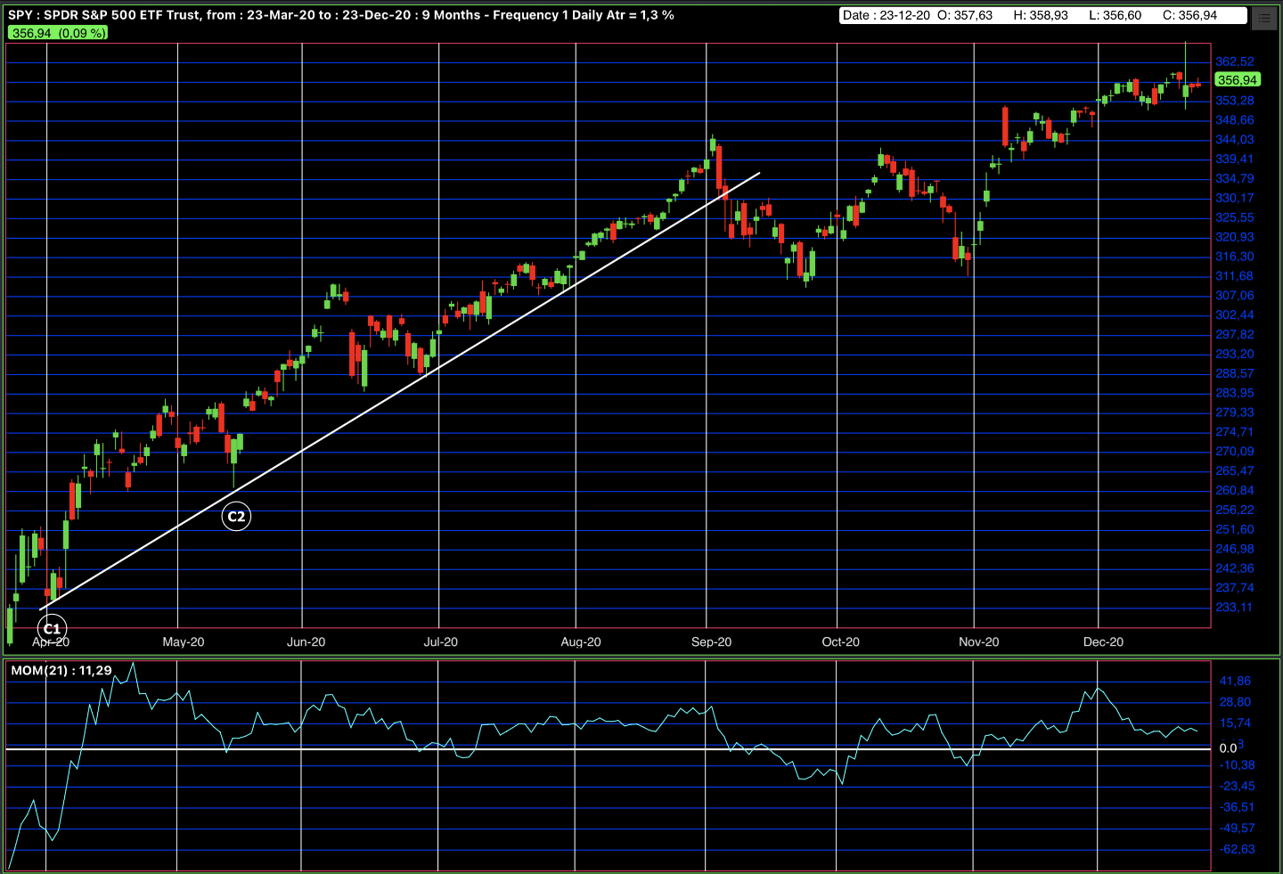Click the Nov-20 date axis label

[x=978, y=642]
